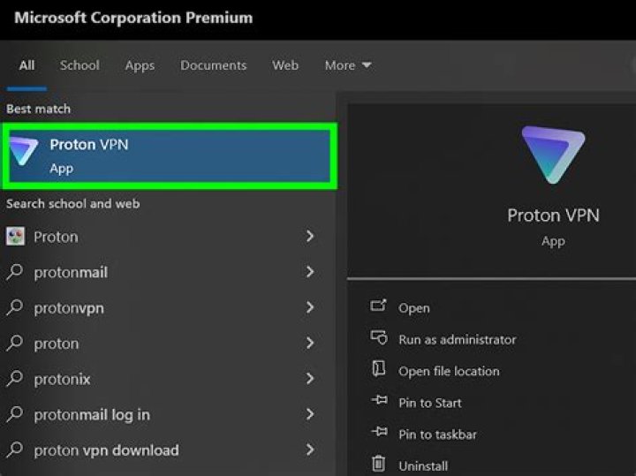Click the Pin to taskbar pin icon
This screenshot has width=636, height=476.
[380, 432]
